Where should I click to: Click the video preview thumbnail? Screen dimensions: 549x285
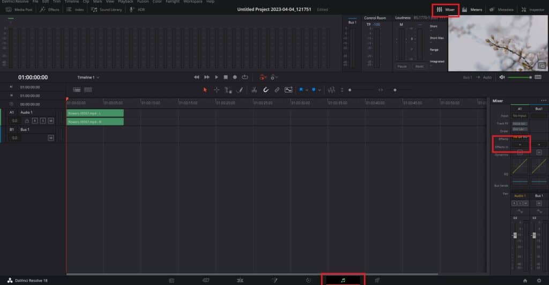498,43
